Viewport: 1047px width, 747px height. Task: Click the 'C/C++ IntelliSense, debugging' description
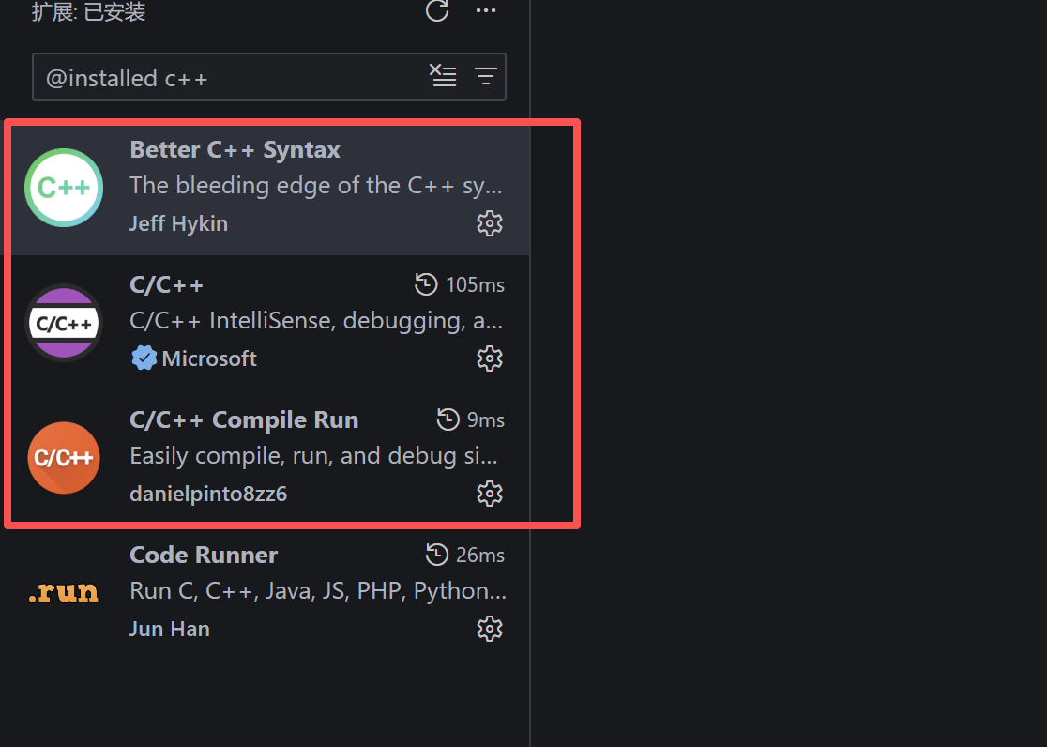[316, 321]
